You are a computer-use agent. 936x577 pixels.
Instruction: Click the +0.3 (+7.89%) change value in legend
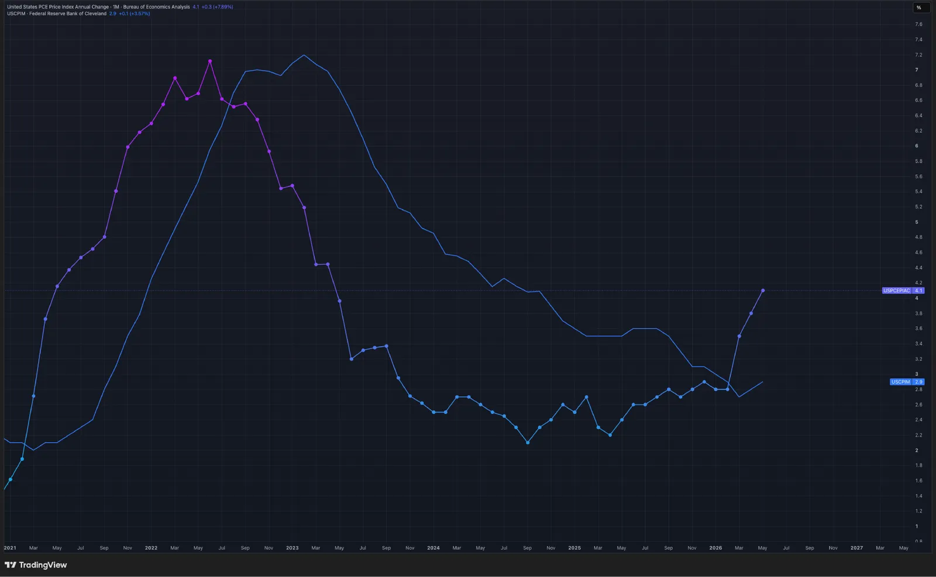(x=217, y=7)
